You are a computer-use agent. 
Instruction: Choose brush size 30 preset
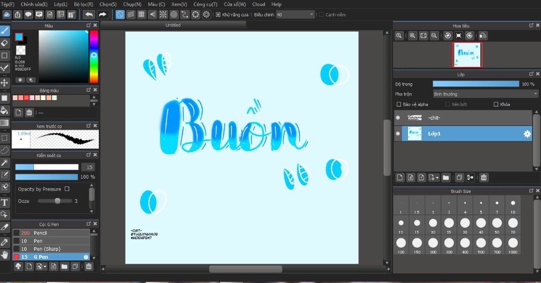tap(465, 225)
